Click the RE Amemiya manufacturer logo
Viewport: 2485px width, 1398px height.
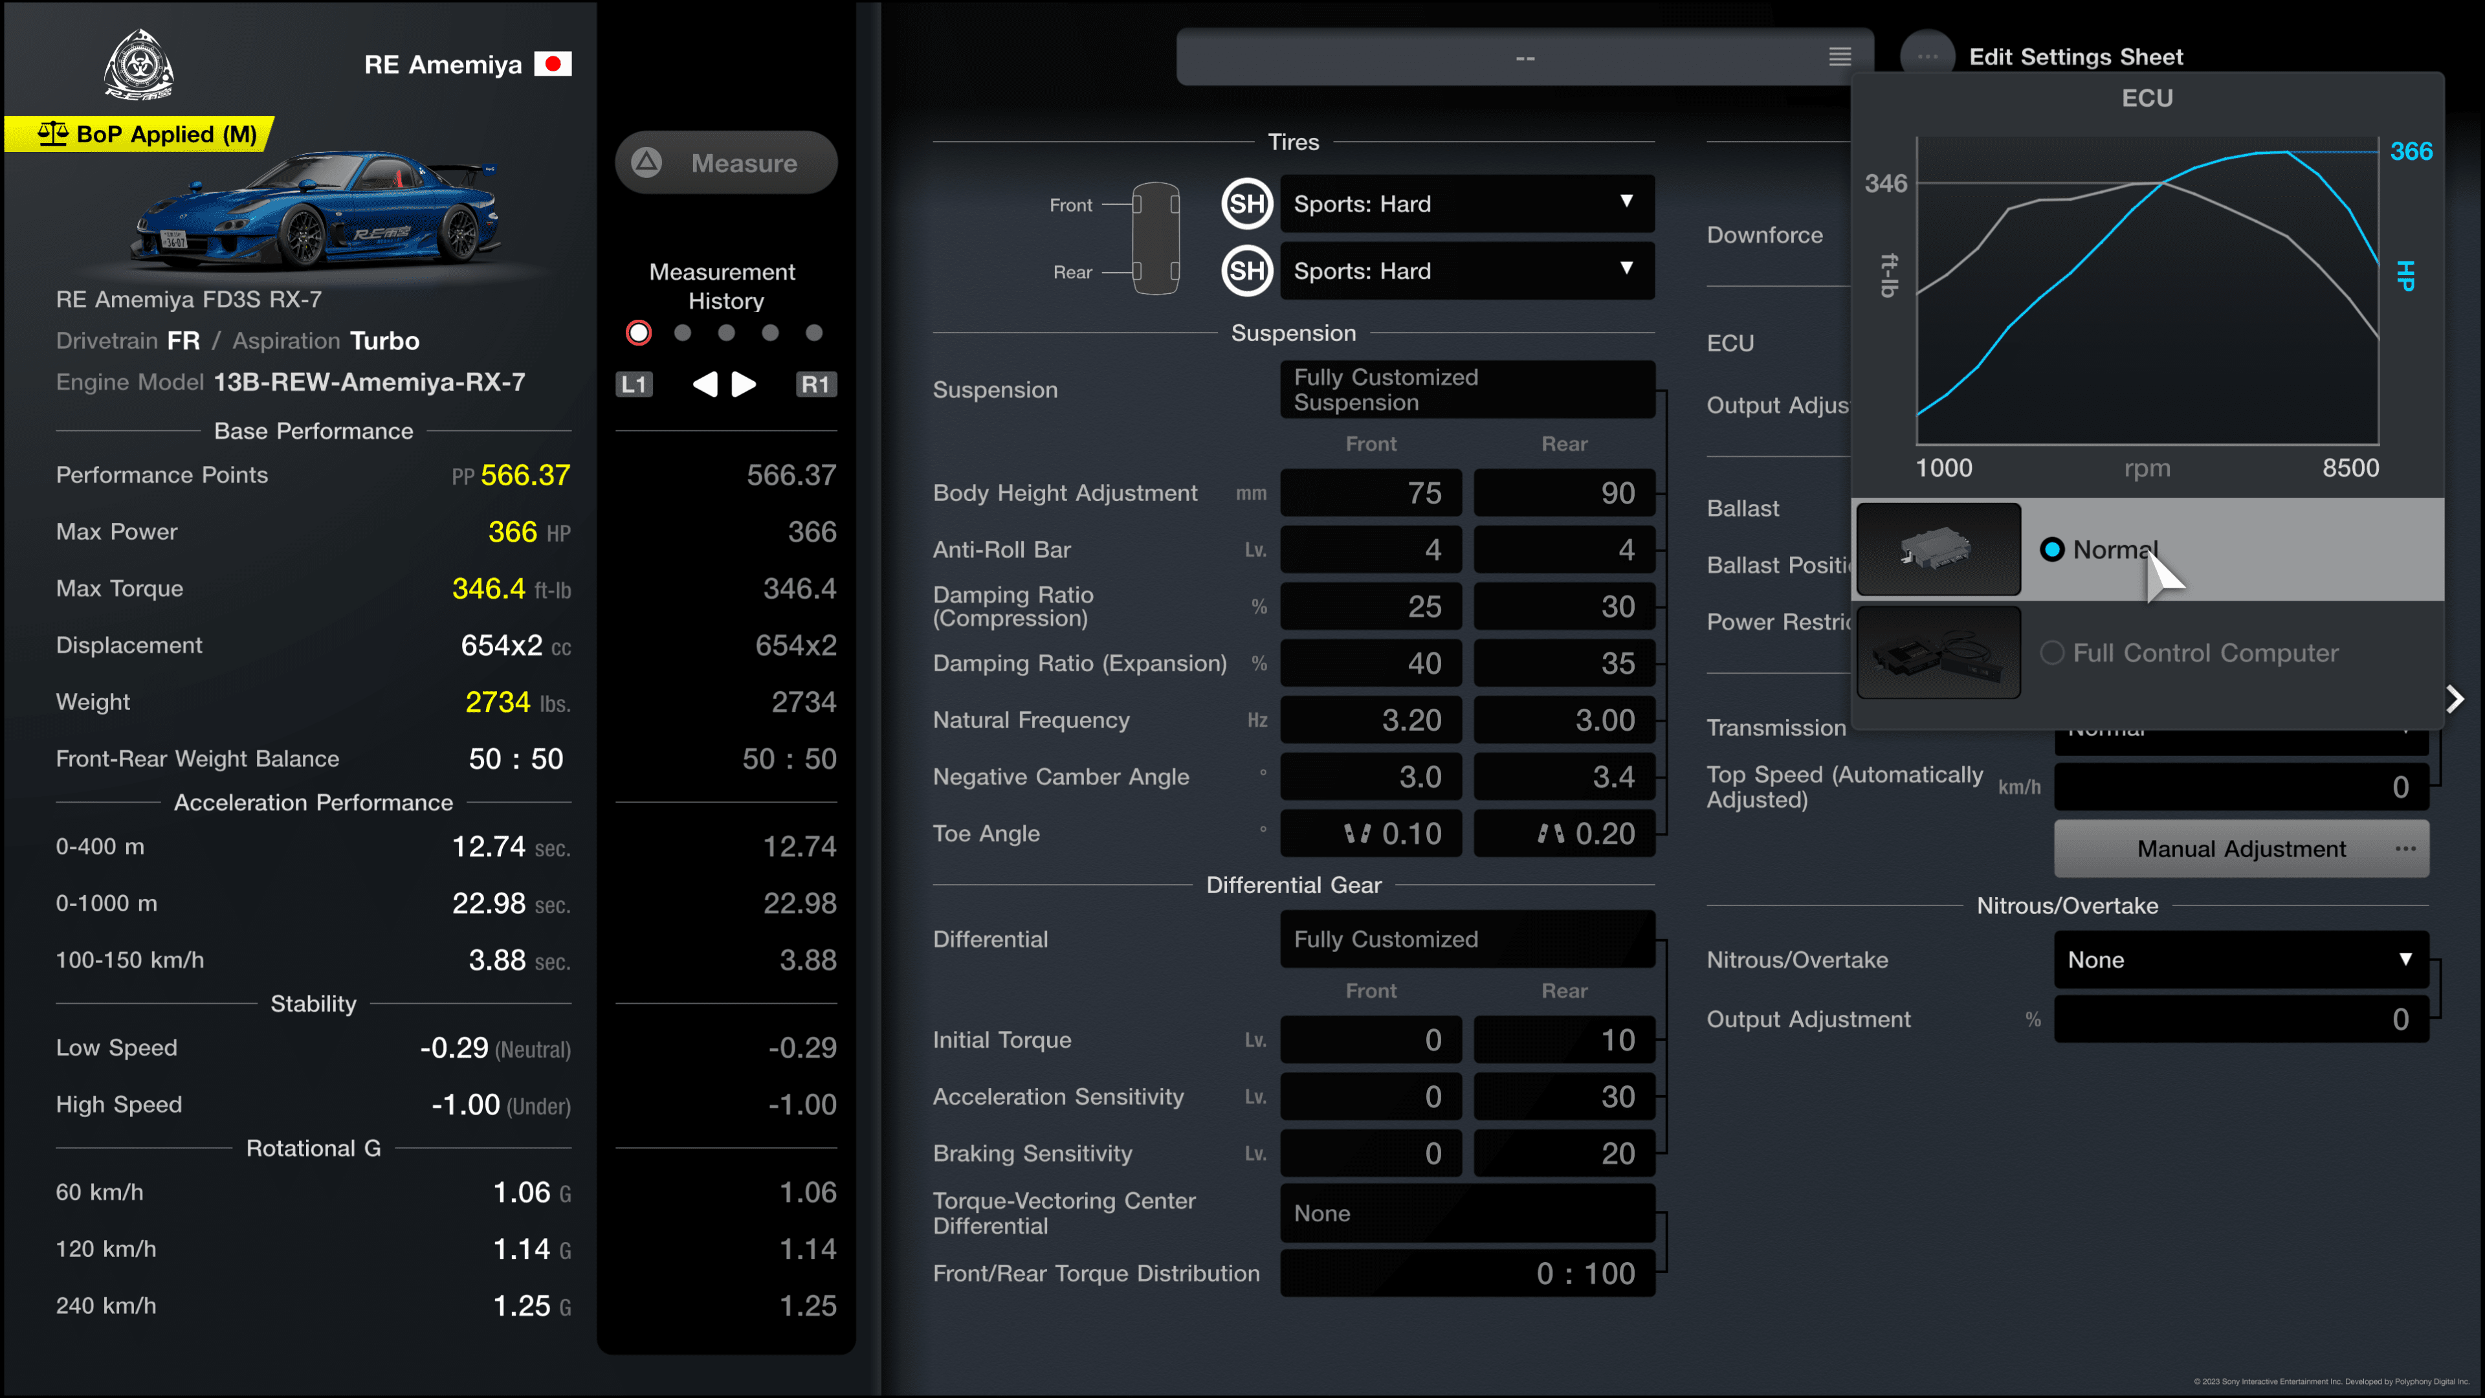click(x=139, y=65)
